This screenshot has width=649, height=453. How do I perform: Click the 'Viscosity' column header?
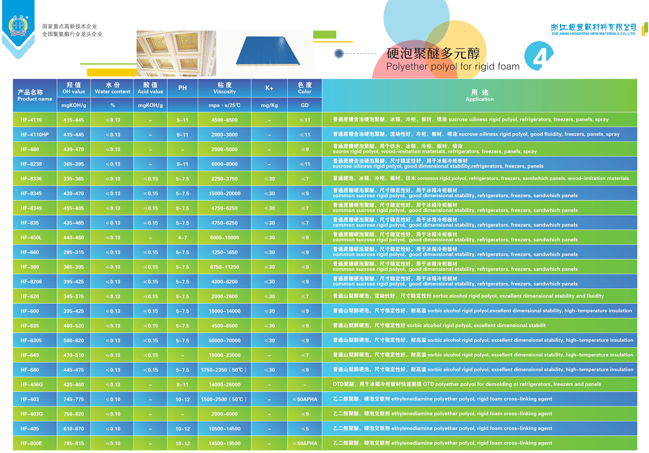(x=224, y=88)
